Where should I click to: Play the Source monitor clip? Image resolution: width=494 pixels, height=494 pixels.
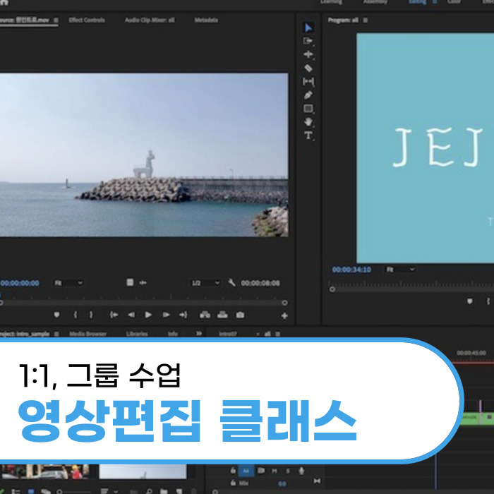point(148,315)
